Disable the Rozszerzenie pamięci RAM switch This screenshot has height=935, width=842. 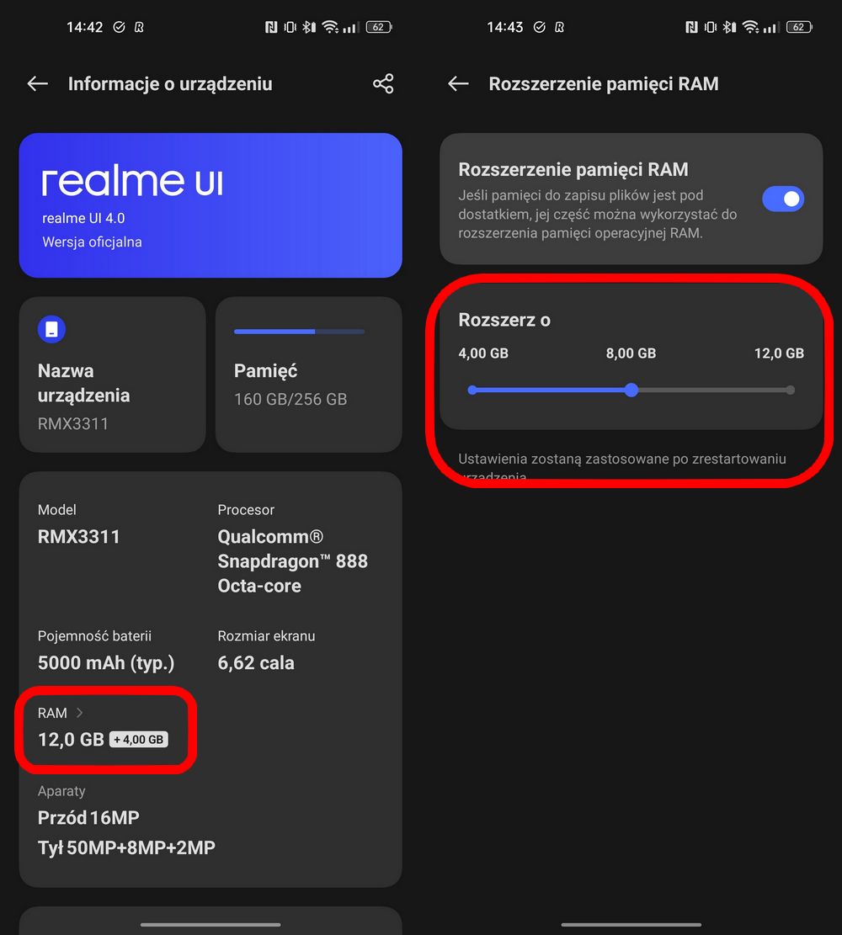[783, 199]
